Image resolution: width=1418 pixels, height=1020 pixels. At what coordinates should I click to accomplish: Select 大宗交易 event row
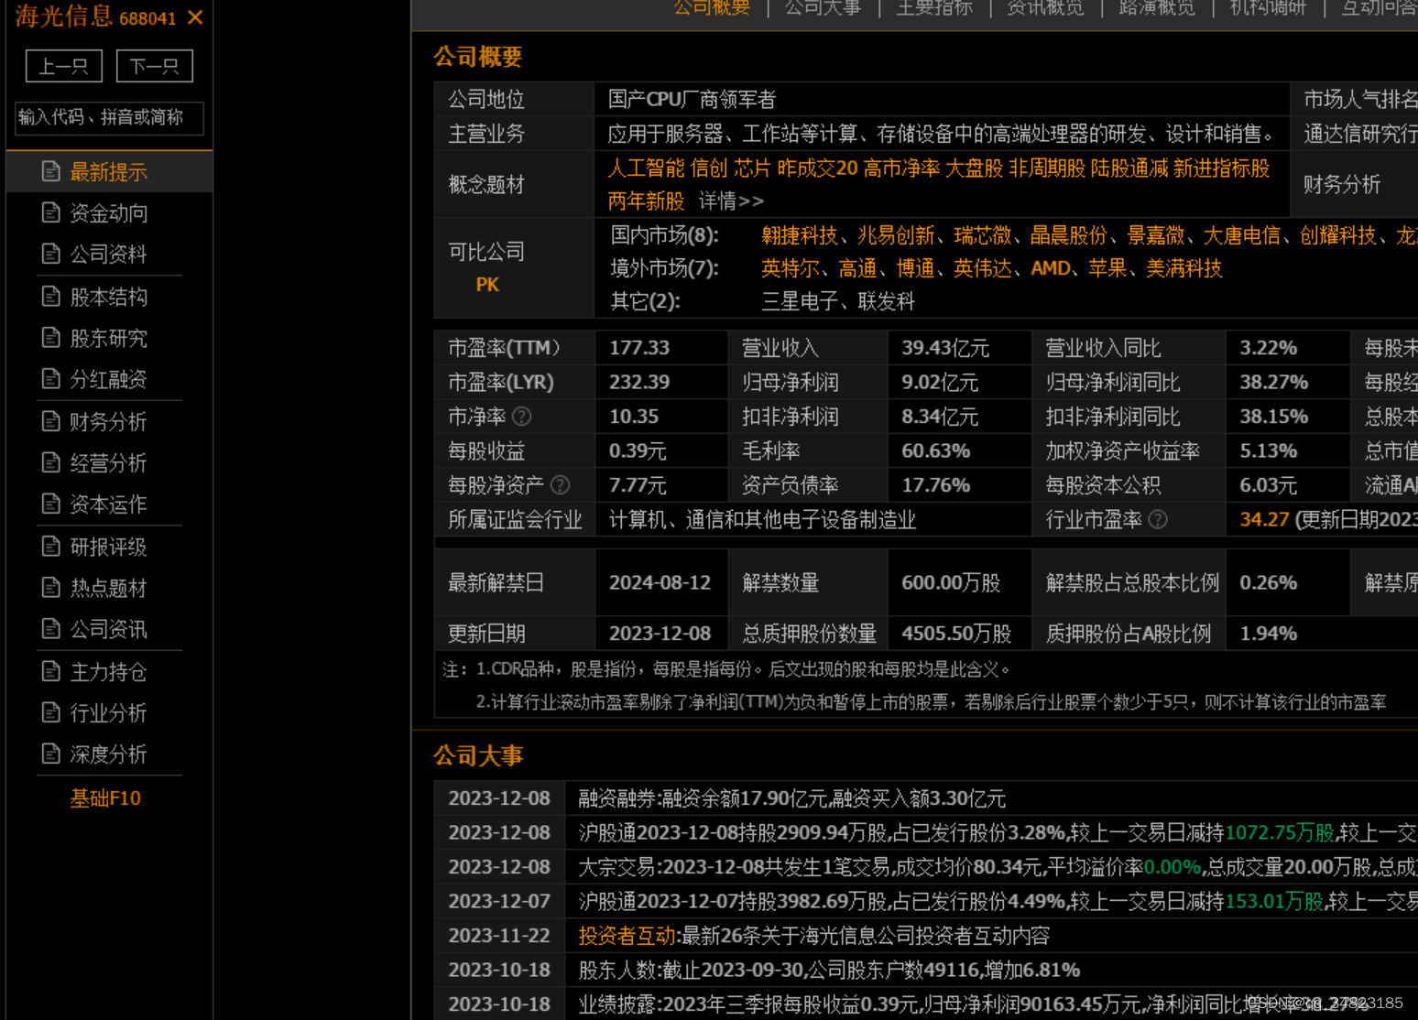click(x=926, y=866)
